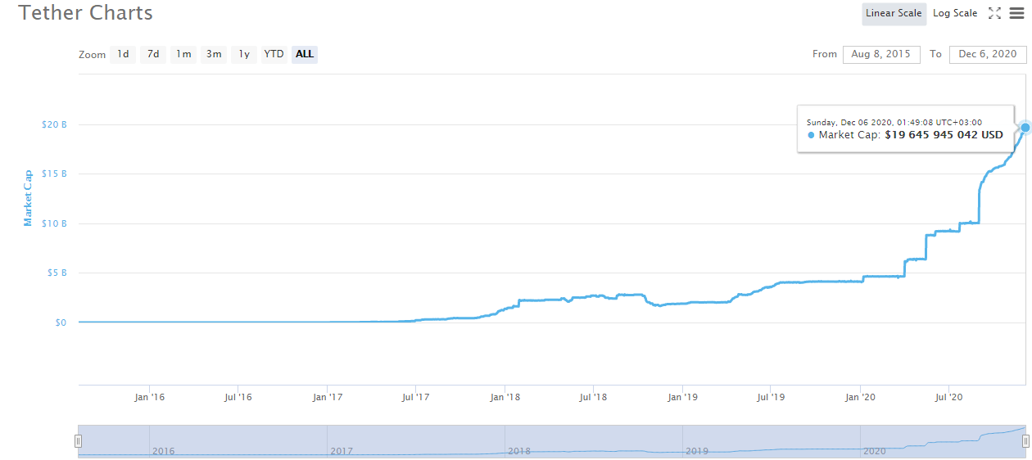The image size is (1032, 460).
Task: Set zoom to 3m
Action: coord(214,54)
